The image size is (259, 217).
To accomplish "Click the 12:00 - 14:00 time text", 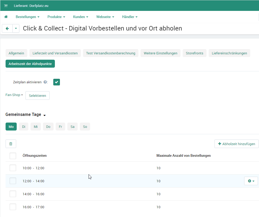I will 33,181.
